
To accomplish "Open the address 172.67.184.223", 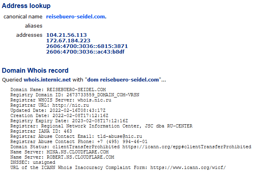I will pos(68,41).
